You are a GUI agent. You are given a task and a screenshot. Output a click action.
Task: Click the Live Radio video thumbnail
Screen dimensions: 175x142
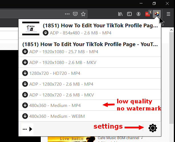click(72, 139)
